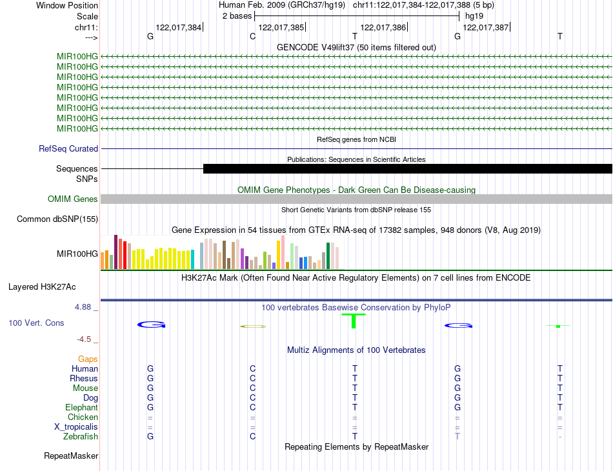Click MIR100HG label beside the GTEx bar chart
613x471 pixels.
77,254
